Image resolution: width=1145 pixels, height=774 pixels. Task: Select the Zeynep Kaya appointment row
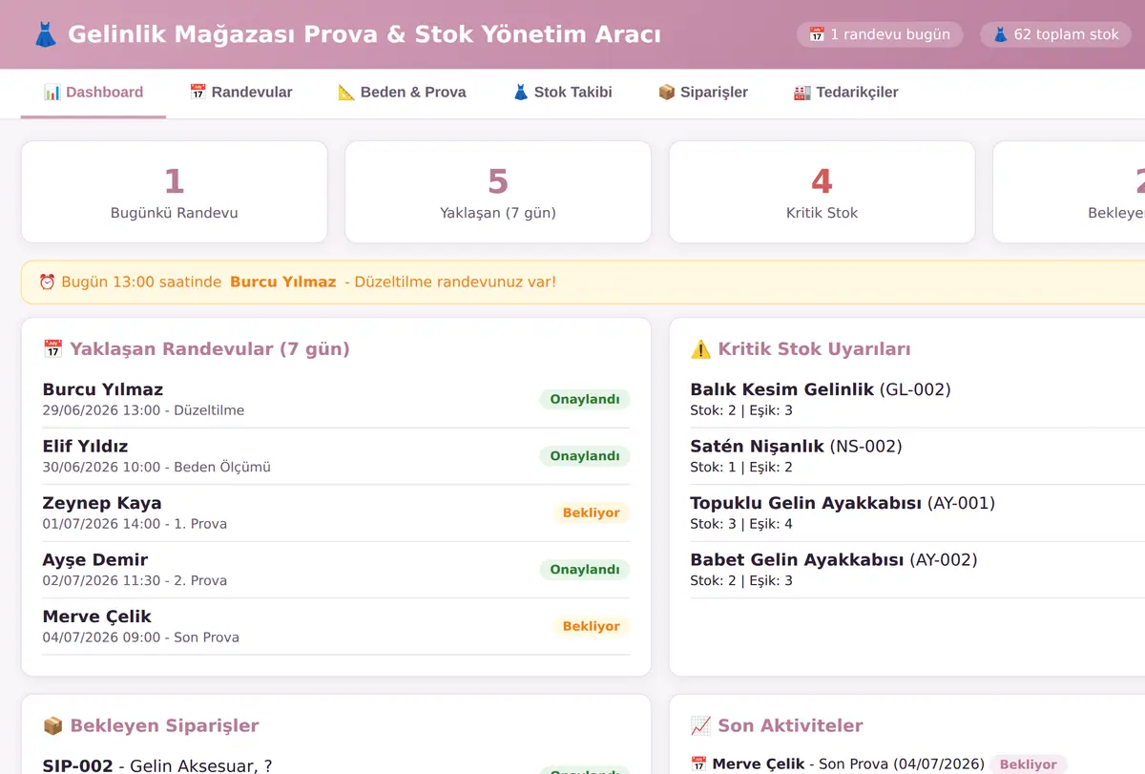tap(336, 513)
